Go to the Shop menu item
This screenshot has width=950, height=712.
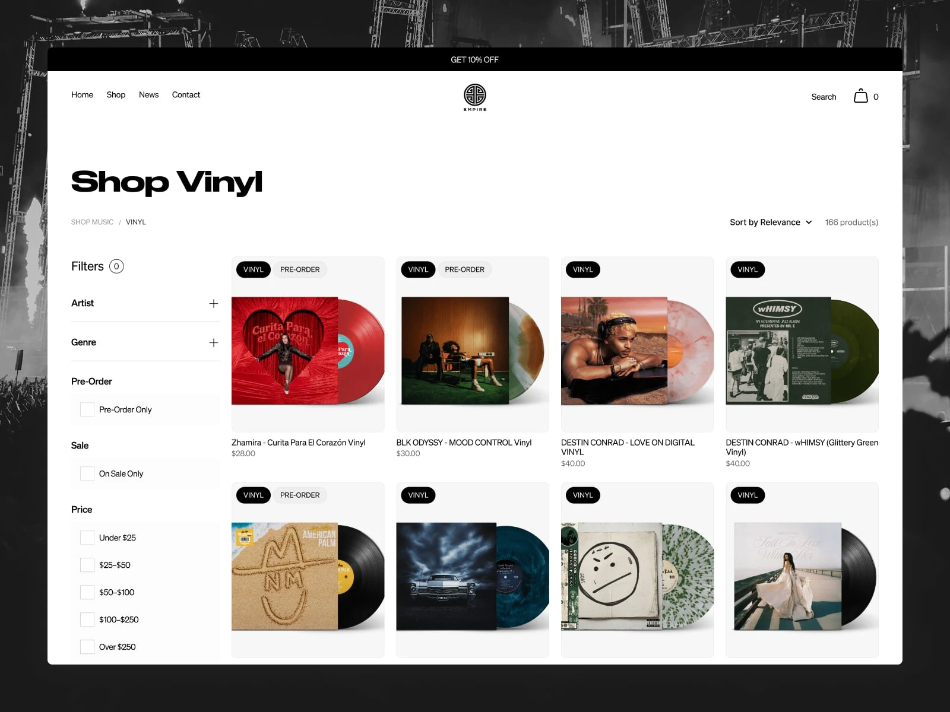tap(116, 95)
